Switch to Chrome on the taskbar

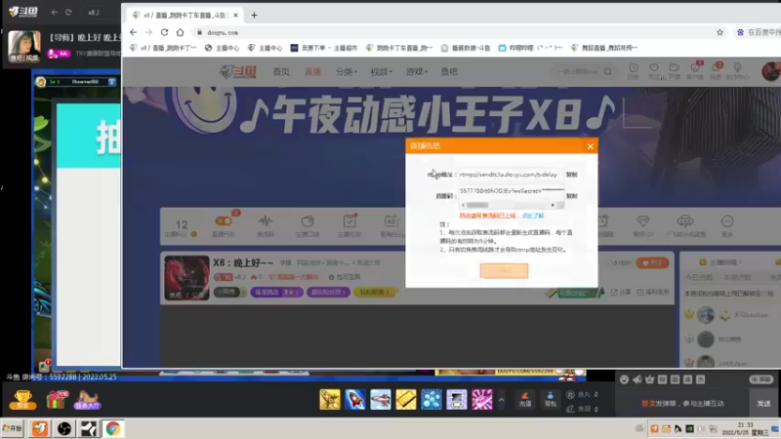click(x=113, y=428)
